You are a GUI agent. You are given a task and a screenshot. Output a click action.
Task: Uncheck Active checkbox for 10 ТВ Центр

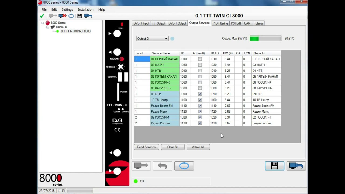200,100
